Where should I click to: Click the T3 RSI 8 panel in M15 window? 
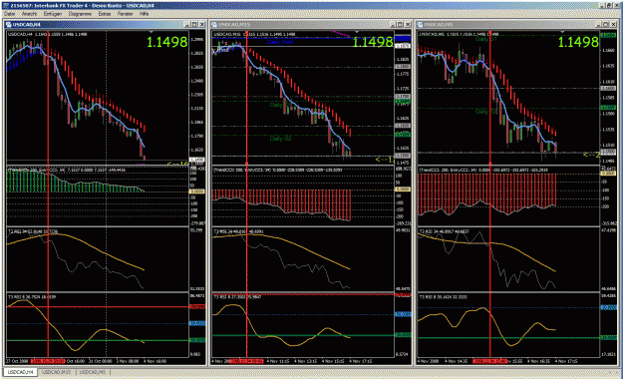click(303, 325)
